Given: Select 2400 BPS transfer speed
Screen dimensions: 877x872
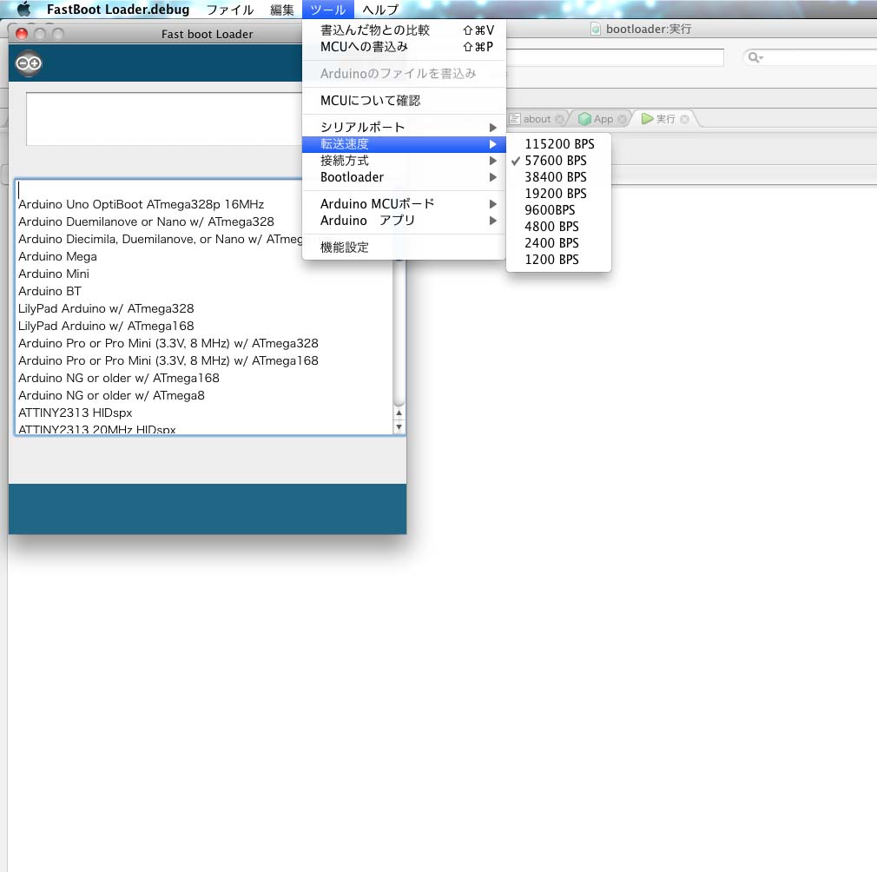Looking at the screenshot, I should pos(558,242).
